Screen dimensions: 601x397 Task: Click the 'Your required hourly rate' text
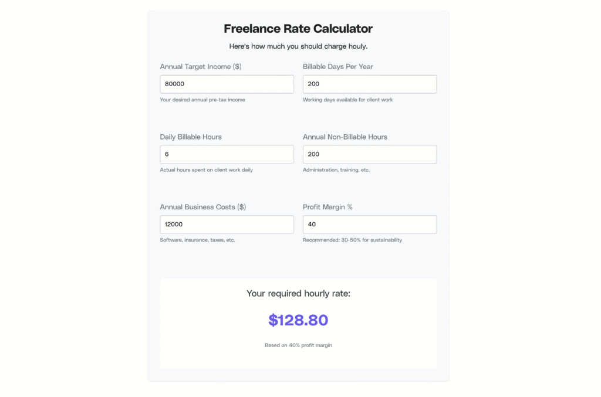coord(298,293)
